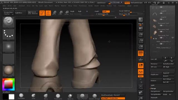Click the AAHalf button
The width and height of the screenshot is (178, 100).
pos(141,47)
